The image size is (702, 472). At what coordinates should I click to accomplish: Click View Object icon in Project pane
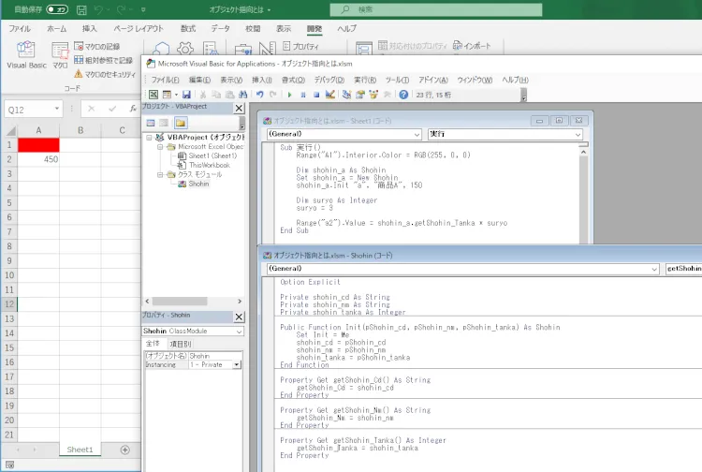pos(165,123)
